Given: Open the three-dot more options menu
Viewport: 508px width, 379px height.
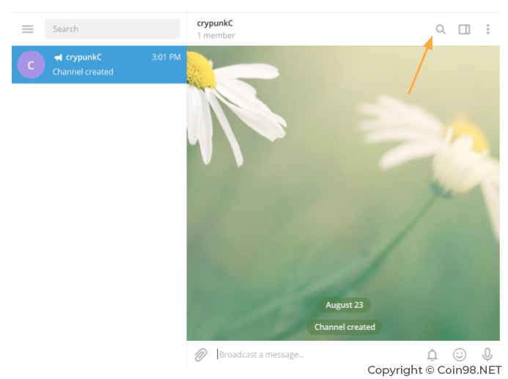Looking at the screenshot, I should (488, 29).
